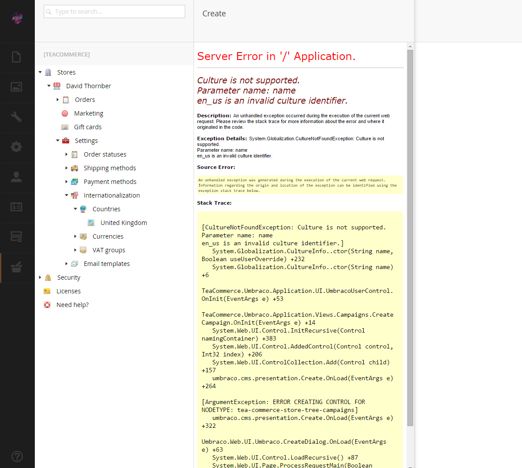Image resolution: width=522 pixels, height=468 pixels.
Task: Click the truck icon beside Shipping methods
Action: pos(75,168)
